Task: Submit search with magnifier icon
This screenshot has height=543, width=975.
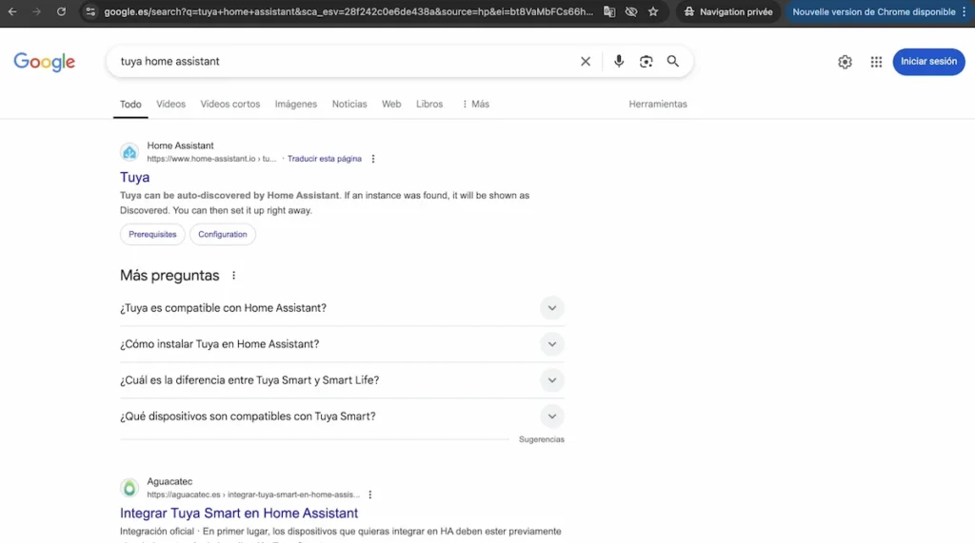Action: tap(673, 61)
